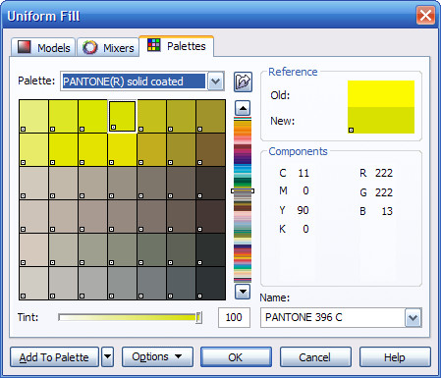Switch to the Mixers tab
The image size is (441, 378).
[108, 48]
